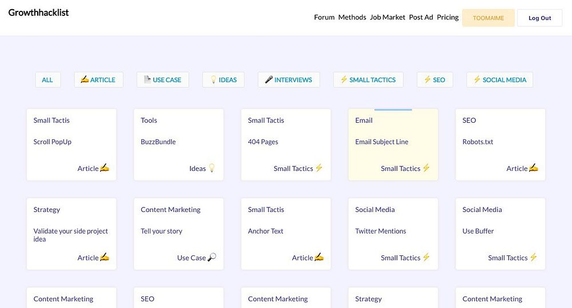The height and width of the screenshot is (308, 572).
Task: Click Small Tactis label on Scroll PopUp card
Action: pos(51,120)
